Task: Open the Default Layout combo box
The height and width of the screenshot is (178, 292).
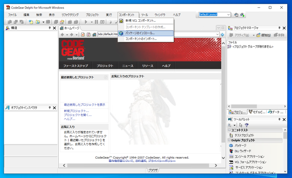Action: click(x=214, y=15)
